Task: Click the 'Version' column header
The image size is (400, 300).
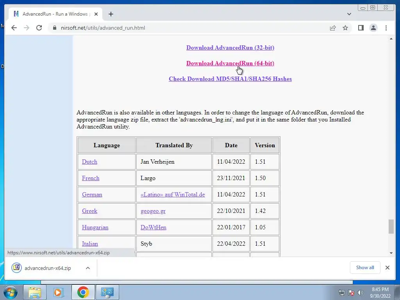Action: (x=265, y=145)
